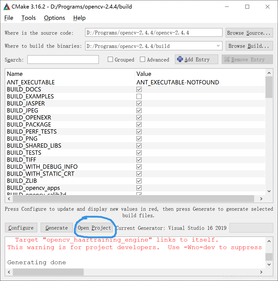Screen dimensions: 278x281
Task: Click the plus icon on Add Entry
Action: point(180,59)
